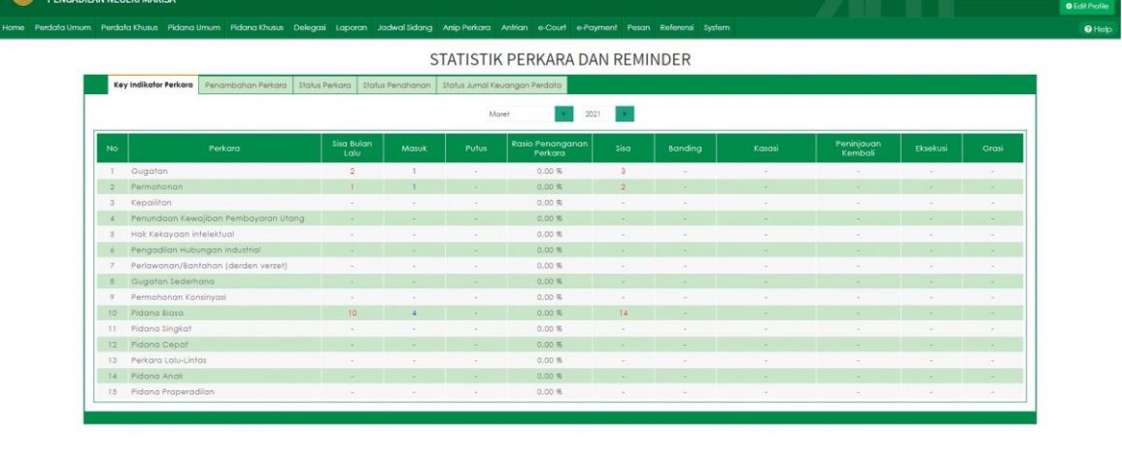Click Gugatan last month count 2

click(x=352, y=171)
